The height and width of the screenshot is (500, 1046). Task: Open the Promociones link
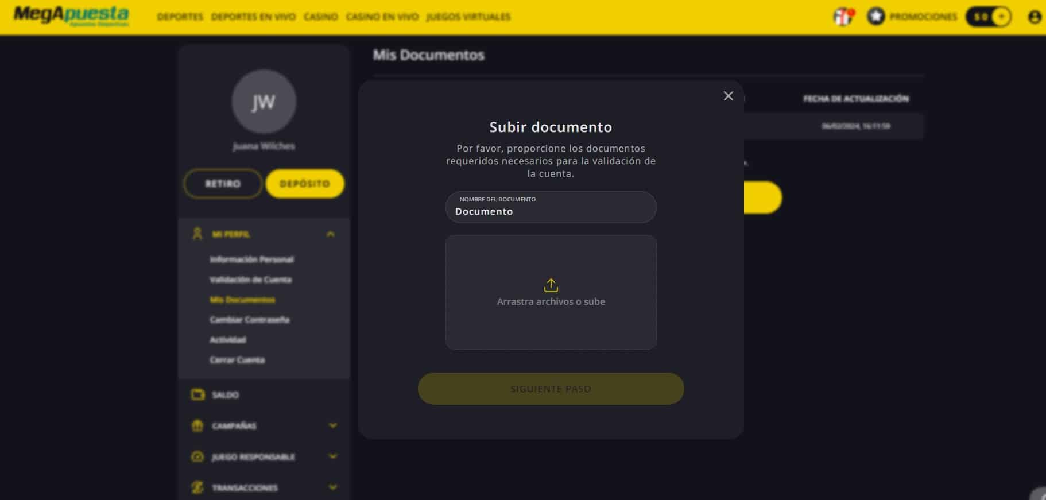click(x=923, y=17)
